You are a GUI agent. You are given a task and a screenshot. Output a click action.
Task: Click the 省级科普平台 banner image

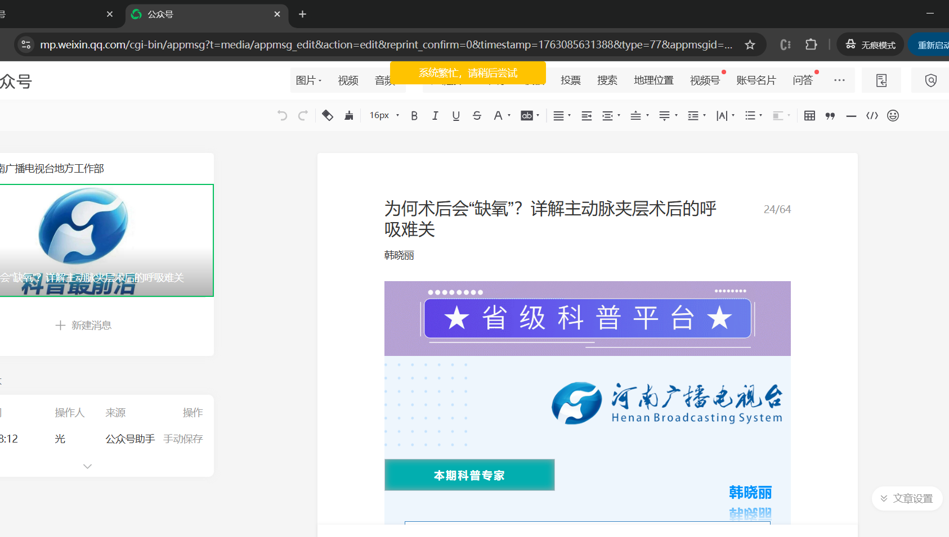(588, 318)
